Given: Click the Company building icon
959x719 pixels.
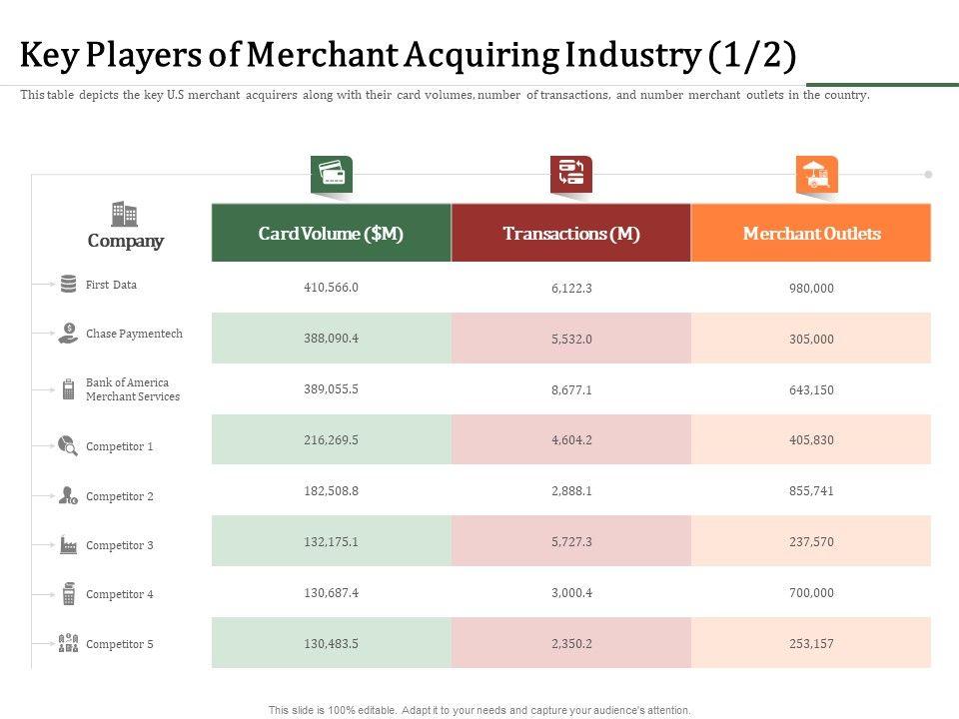Looking at the screenshot, I should 125,214.
